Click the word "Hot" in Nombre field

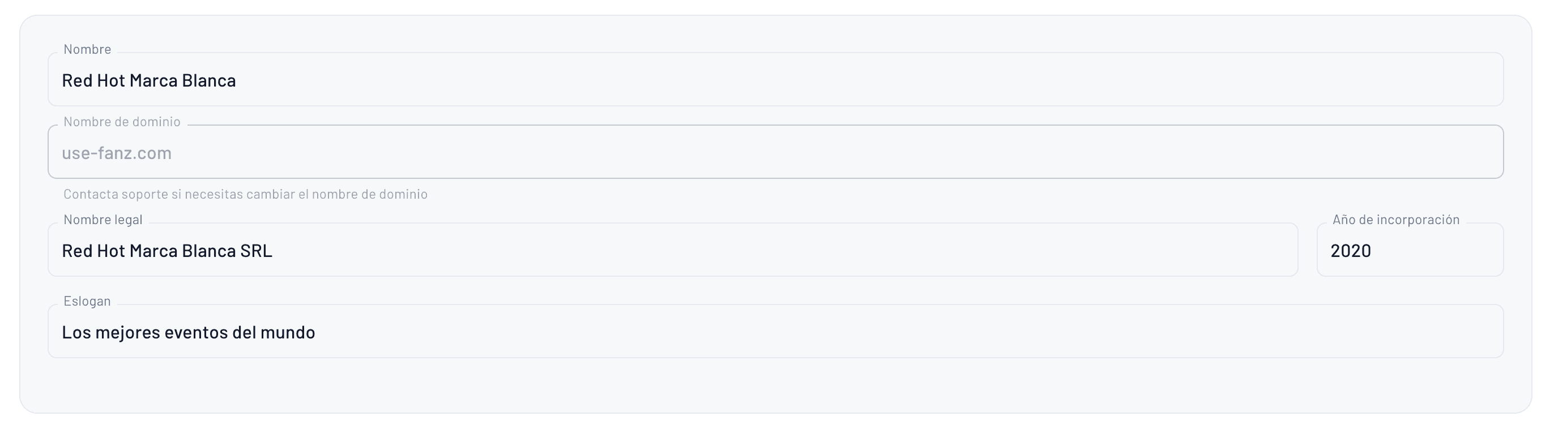(111, 81)
